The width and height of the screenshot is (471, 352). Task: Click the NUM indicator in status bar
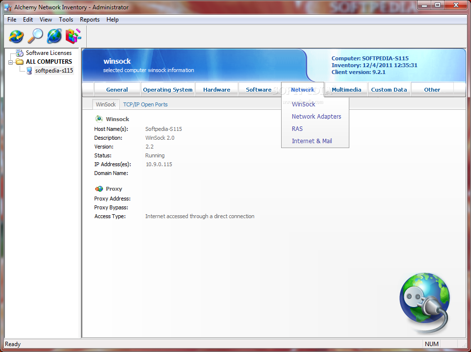click(x=432, y=344)
